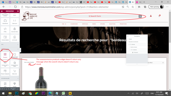Close the Navigateur panel

click(x=146, y=36)
